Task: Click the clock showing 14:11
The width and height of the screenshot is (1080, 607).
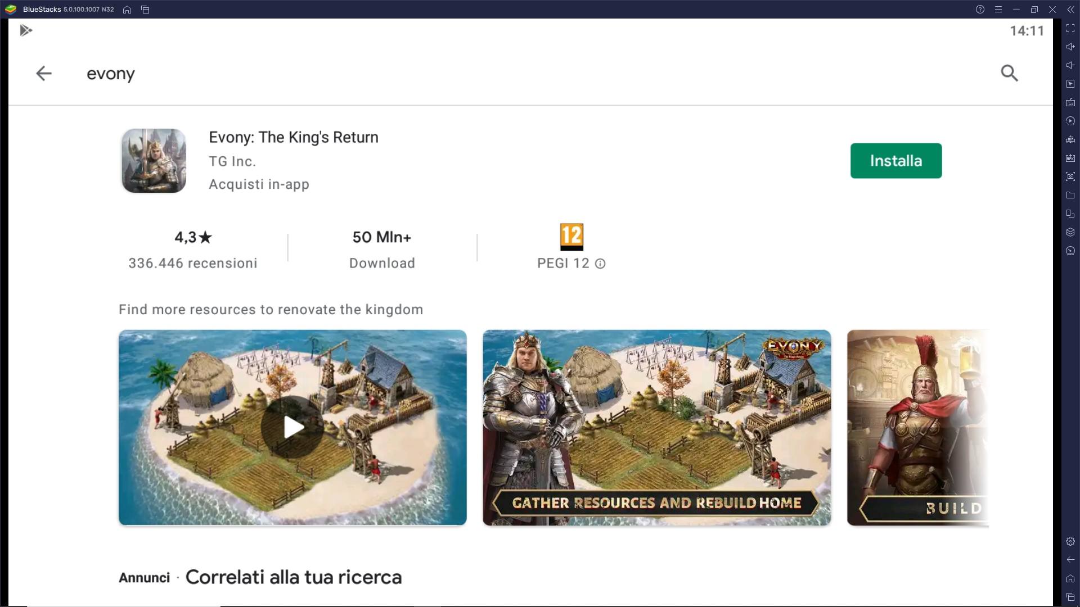Action: (1027, 31)
